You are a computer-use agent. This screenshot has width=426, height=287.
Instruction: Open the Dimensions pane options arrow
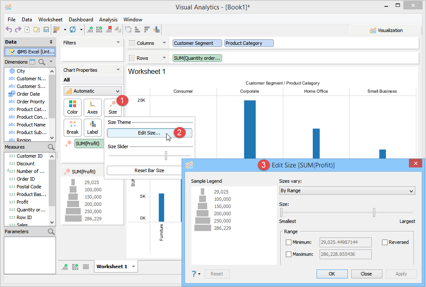pyautogui.click(x=51, y=61)
